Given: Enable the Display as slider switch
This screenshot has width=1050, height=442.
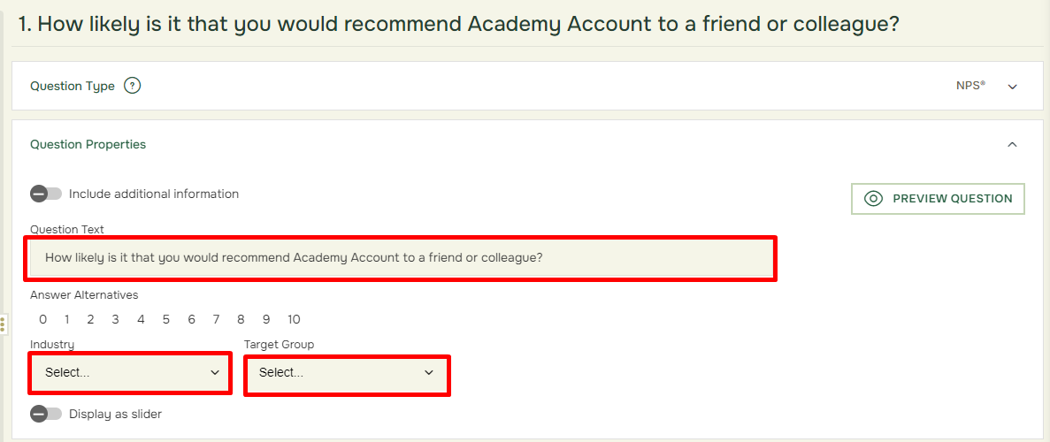Looking at the screenshot, I should (45, 414).
